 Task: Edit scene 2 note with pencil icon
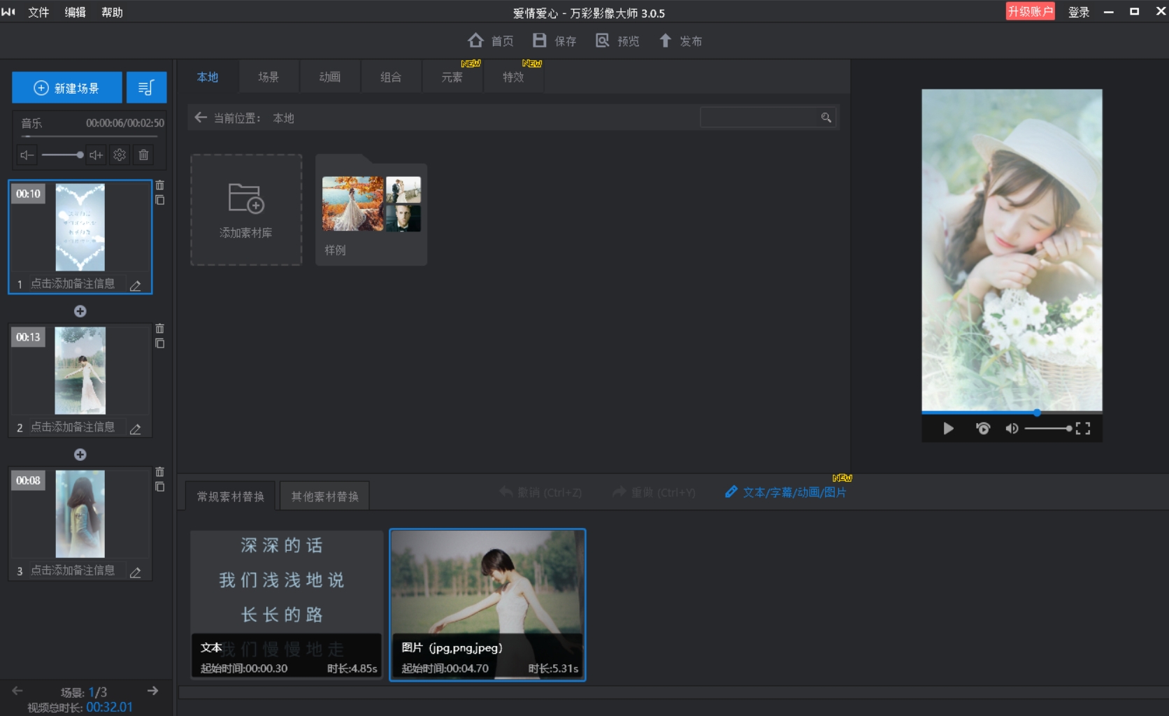[136, 429]
